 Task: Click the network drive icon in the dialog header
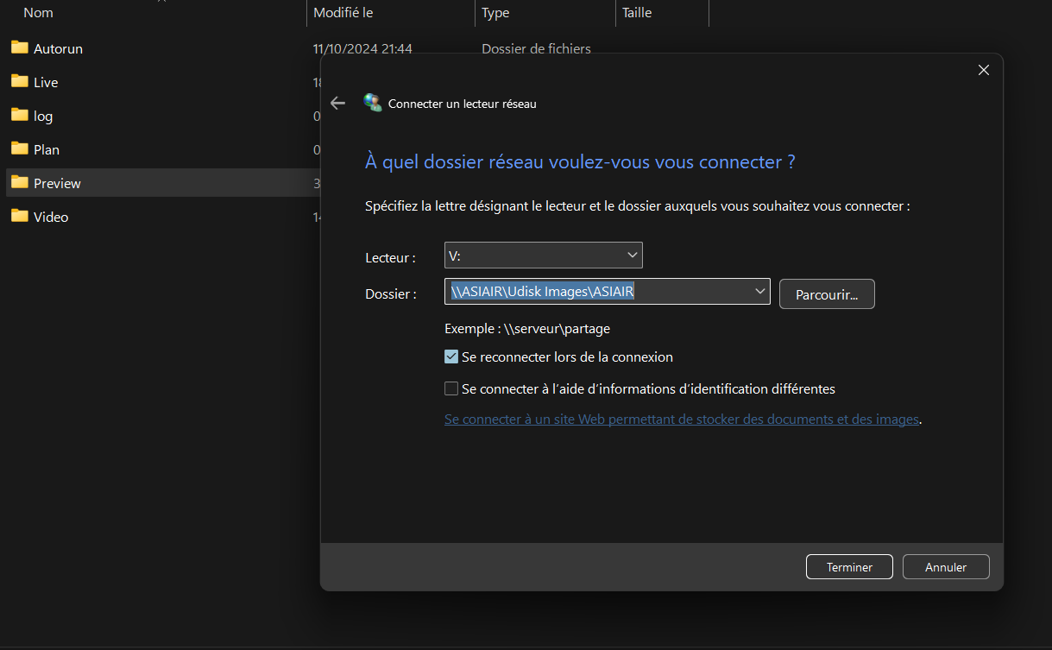click(x=373, y=103)
